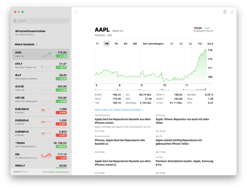Click Aktienmarkt geschlossen status text

(x=55, y=172)
